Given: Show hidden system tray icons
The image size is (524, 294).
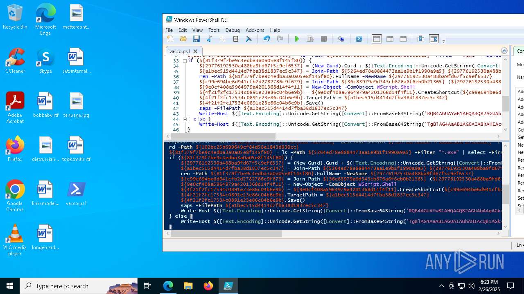Looking at the screenshot, I should (442, 286).
